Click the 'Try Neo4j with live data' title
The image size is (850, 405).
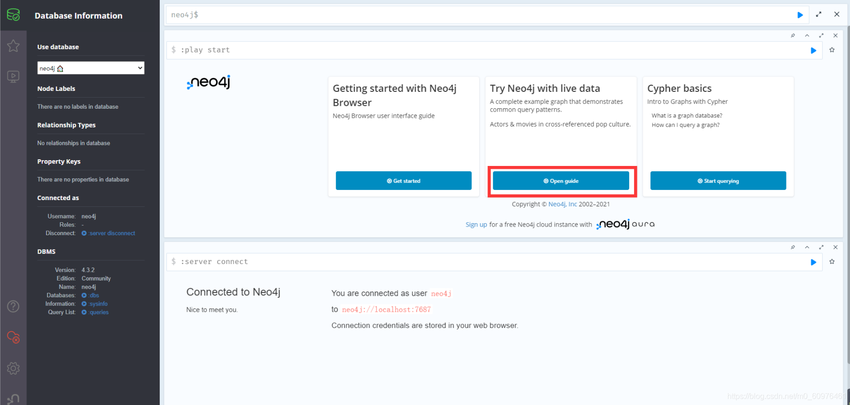point(545,89)
